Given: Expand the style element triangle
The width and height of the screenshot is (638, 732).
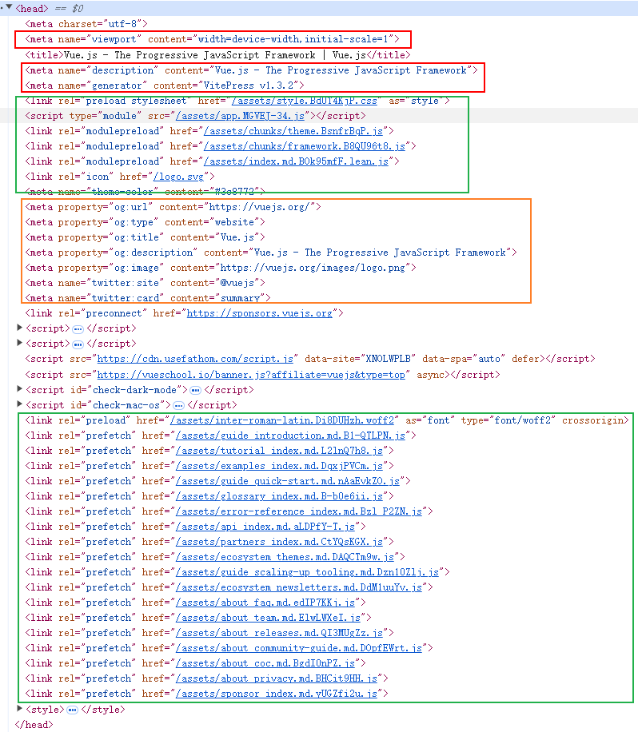Looking at the screenshot, I should pyautogui.click(x=19, y=709).
